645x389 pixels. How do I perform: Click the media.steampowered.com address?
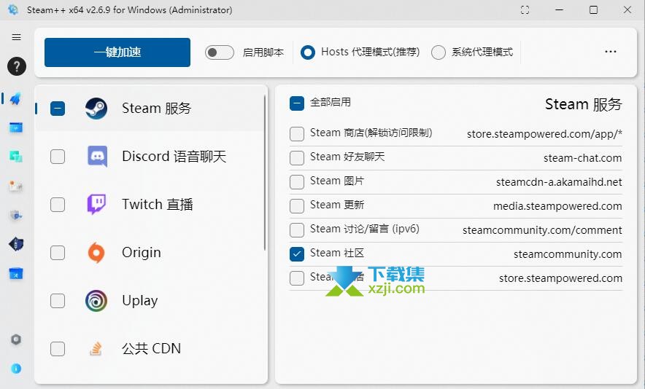[557, 206]
